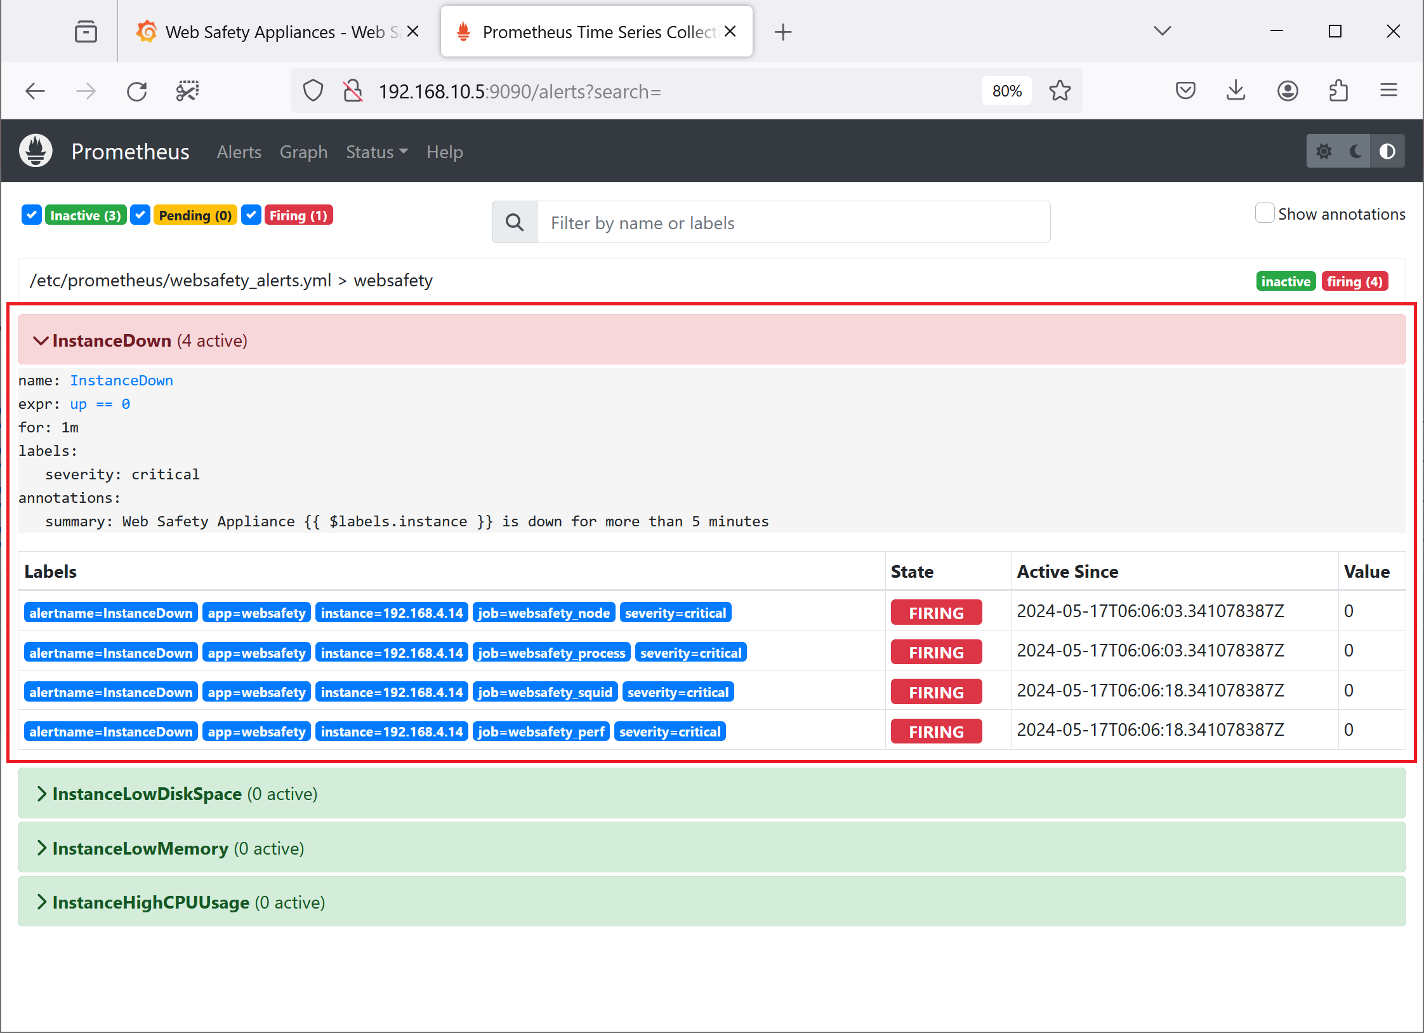Screen dimensions: 1424x1033
Task: Click the job=websafety_squid label badge
Action: (545, 692)
